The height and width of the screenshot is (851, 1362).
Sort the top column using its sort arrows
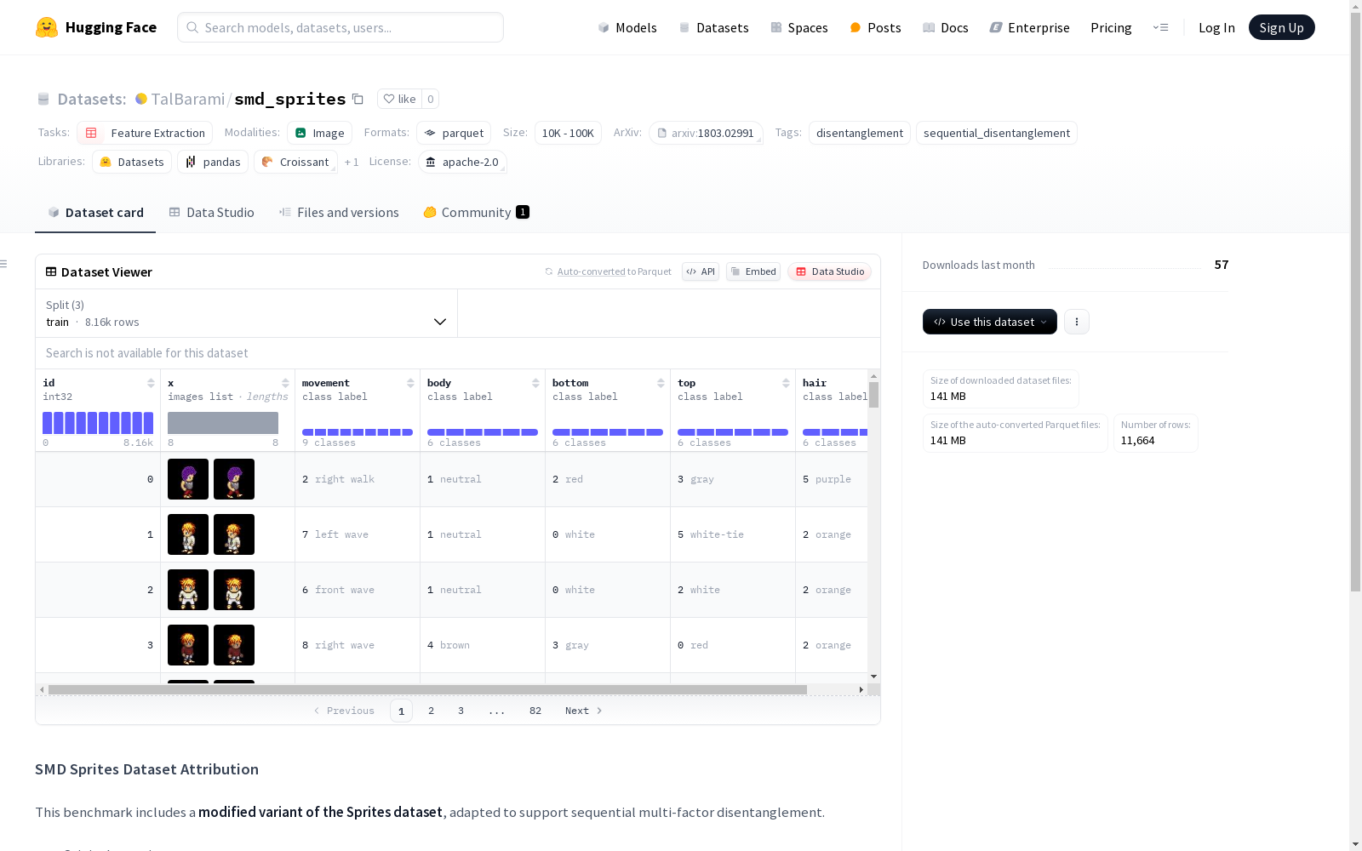786,383
